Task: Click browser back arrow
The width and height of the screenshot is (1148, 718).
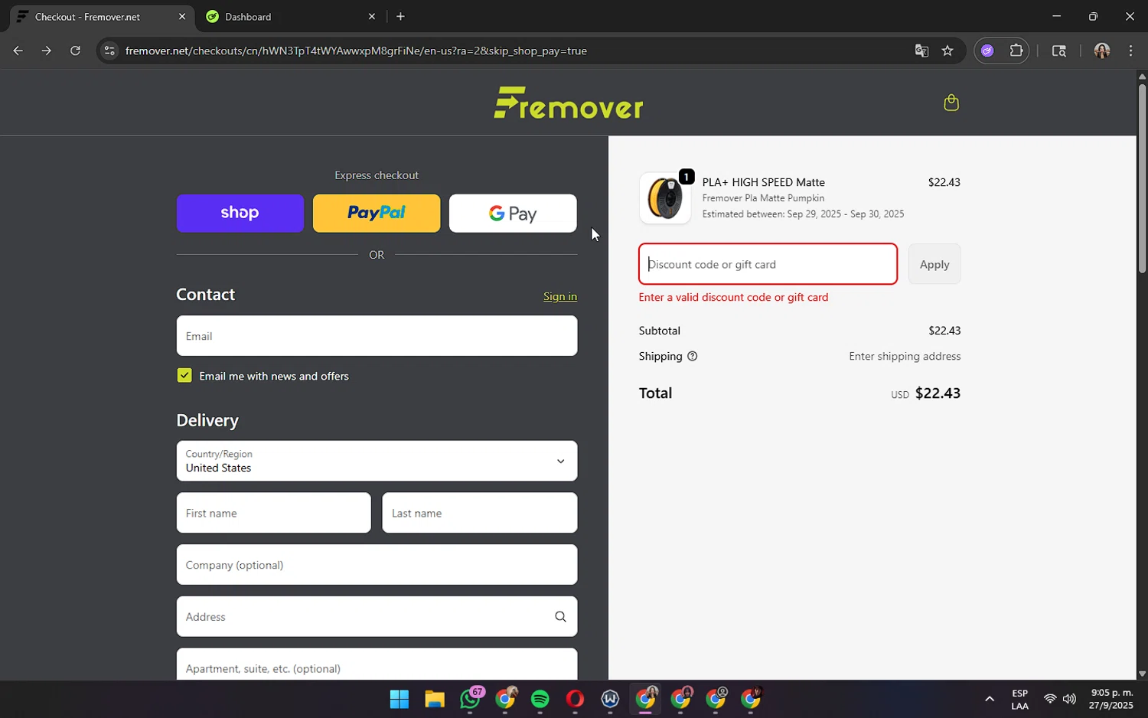Action: tap(18, 51)
